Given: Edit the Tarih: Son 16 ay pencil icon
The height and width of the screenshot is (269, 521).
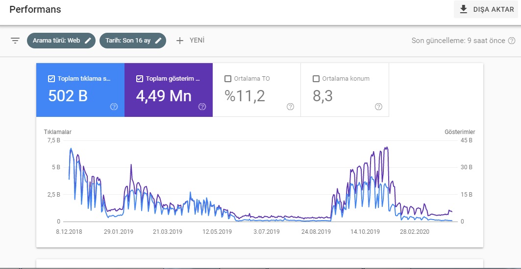Looking at the screenshot, I should pyautogui.click(x=158, y=41).
